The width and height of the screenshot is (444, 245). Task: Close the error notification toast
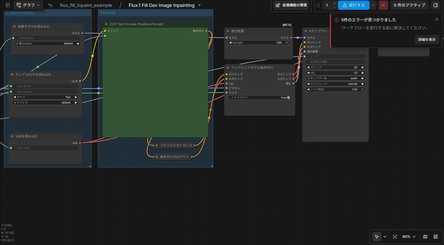coord(437,19)
